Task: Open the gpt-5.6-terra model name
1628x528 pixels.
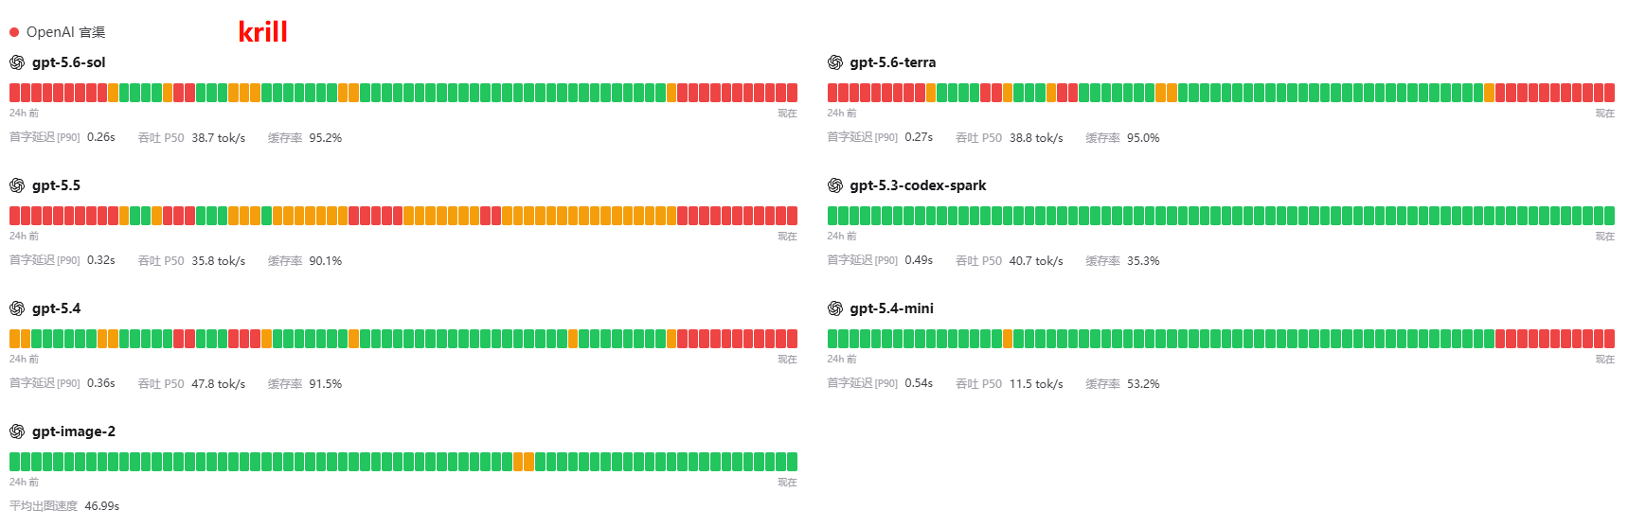Action: click(892, 62)
